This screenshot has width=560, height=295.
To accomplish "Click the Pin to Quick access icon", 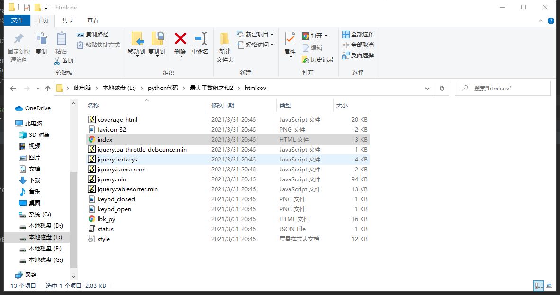I will pos(18,38).
